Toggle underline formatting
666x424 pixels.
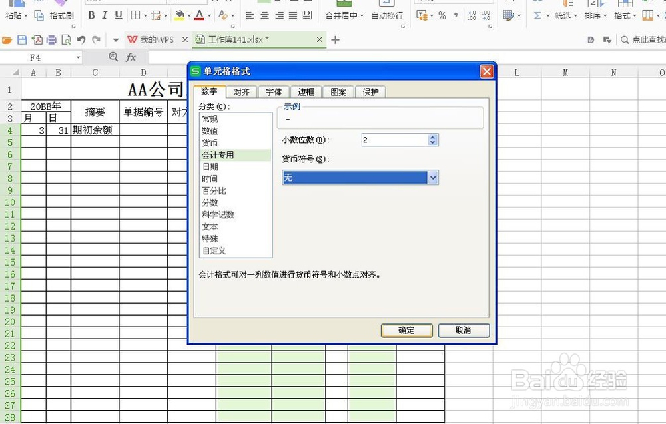coord(119,16)
